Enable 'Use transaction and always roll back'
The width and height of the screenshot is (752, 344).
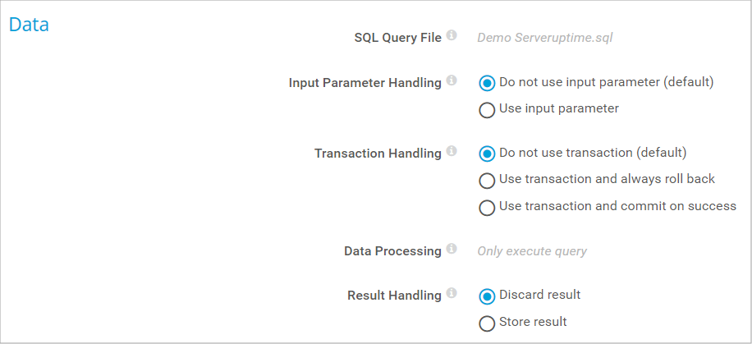coord(487,180)
